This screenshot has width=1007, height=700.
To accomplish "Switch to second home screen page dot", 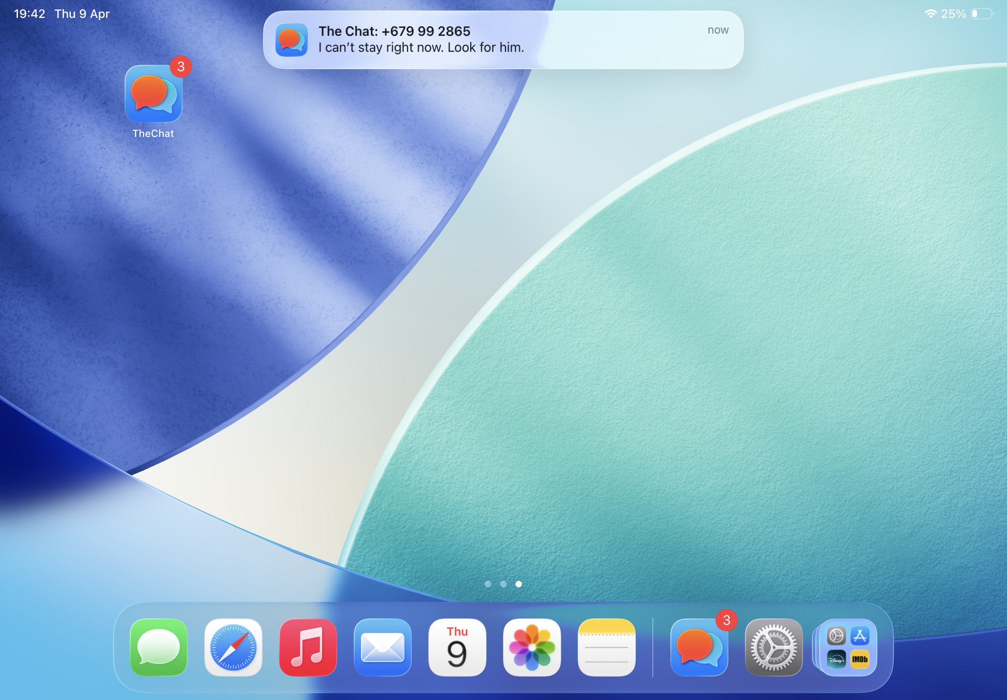I will tap(503, 584).
